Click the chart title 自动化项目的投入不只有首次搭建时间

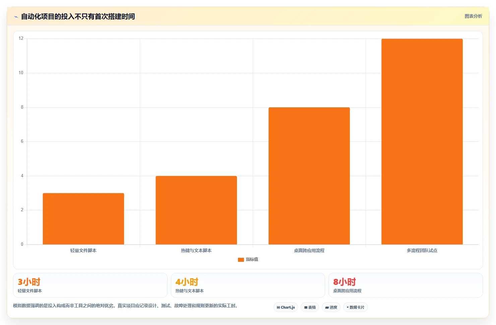click(x=78, y=16)
